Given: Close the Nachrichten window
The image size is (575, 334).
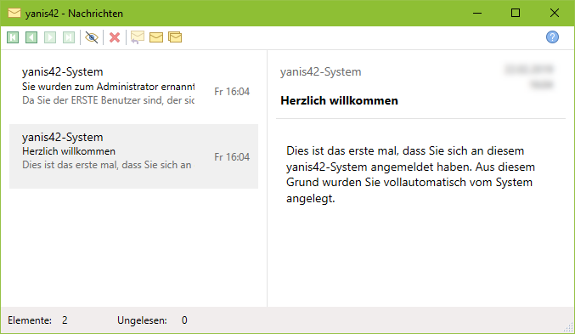Looking at the screenshot, I should pos(555,14).
